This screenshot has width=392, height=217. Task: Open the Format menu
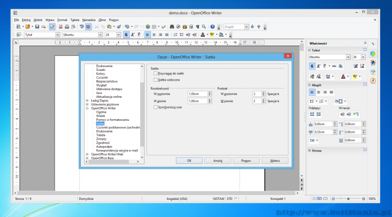click(x=62, y=20)
